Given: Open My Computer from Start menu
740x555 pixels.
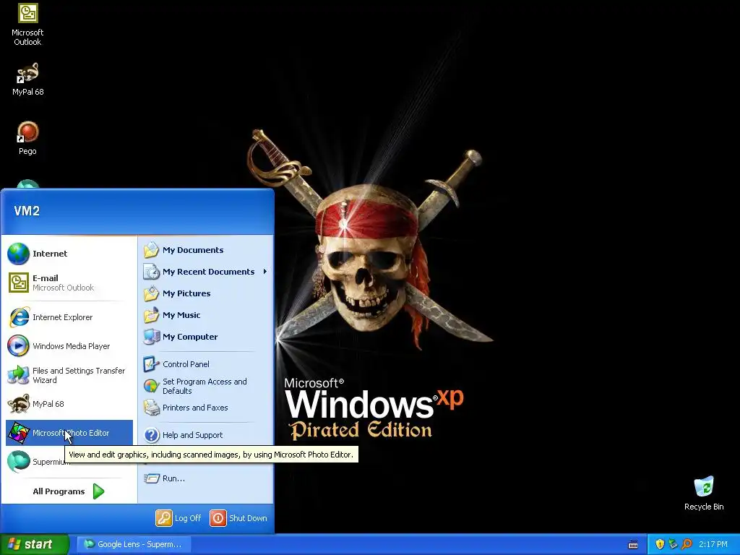Looking at the screenshot, I should click(206, 337).
